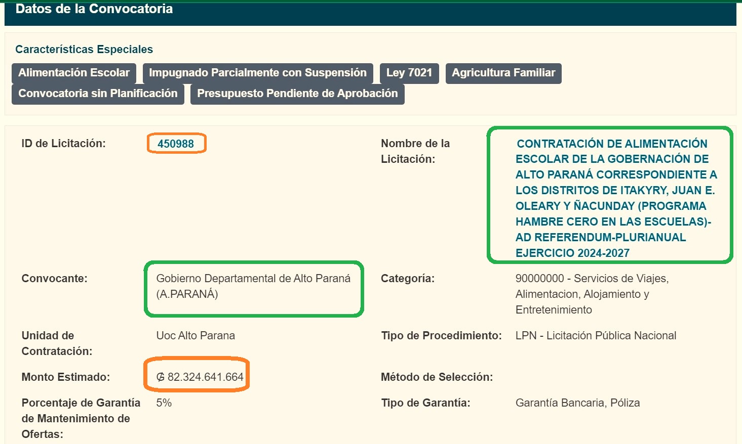742x444 pixels.
Task: Select the Presupuesto Pendiente de Aprobación tag
Action: click(x=297, y=94)
